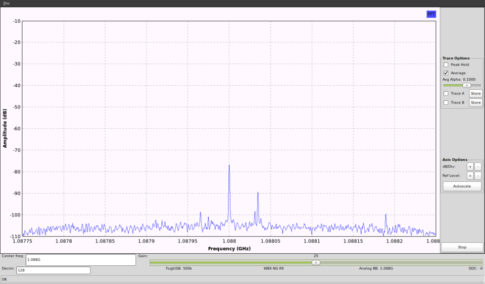Adjust the Avg Alpha slider
Viewport: 485px width, 284px height.
[467, 85]
